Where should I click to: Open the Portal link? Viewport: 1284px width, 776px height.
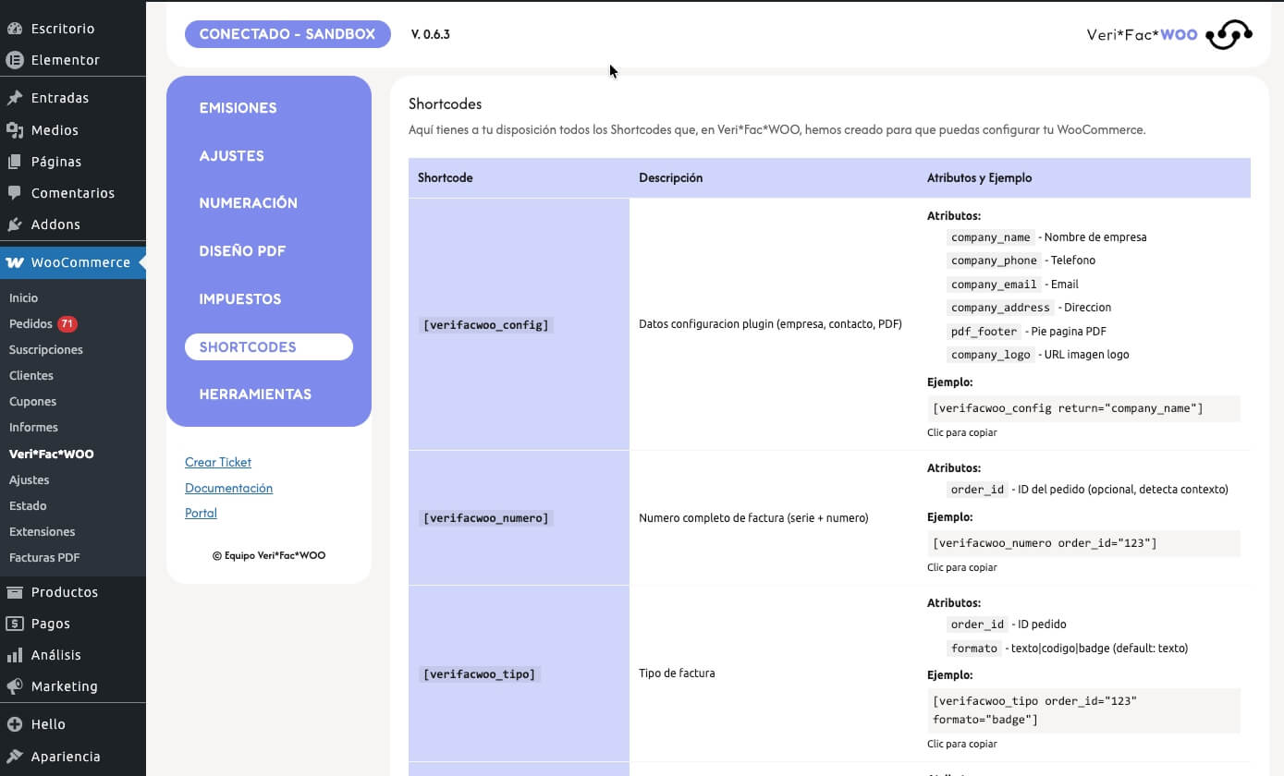click(x=201, y=513)
